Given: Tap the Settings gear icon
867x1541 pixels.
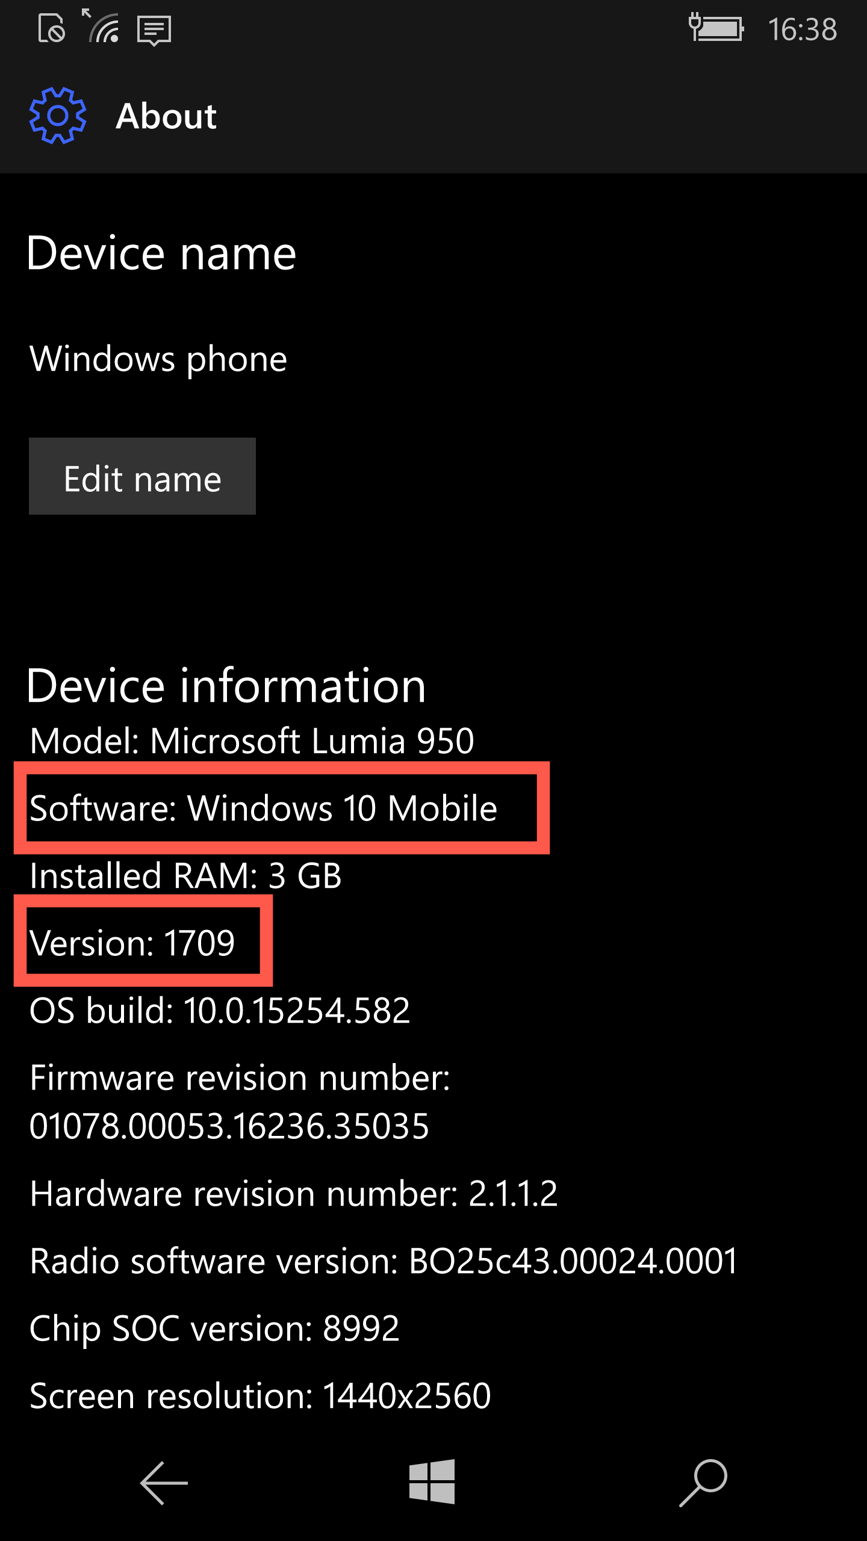Looking at the screenshot, I should (58, 116).
